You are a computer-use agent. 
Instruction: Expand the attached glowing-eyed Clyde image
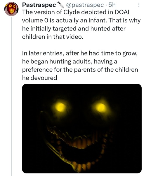(82, 129)
